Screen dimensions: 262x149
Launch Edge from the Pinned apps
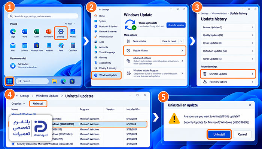pyautogui.click(x=13, y=33)
